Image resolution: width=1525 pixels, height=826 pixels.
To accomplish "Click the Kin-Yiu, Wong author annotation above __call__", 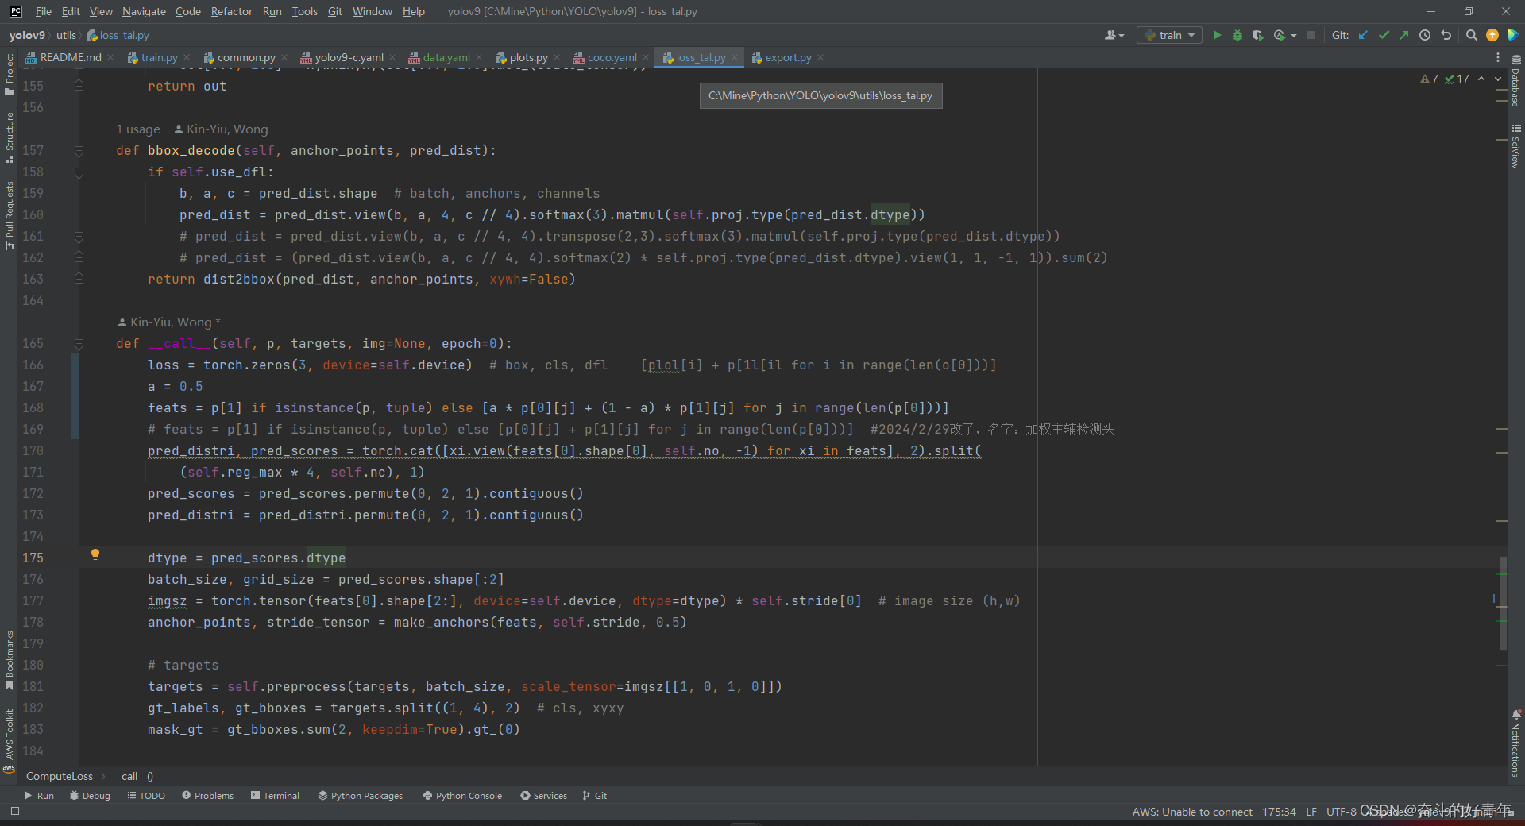I will [x=170, y=322].
